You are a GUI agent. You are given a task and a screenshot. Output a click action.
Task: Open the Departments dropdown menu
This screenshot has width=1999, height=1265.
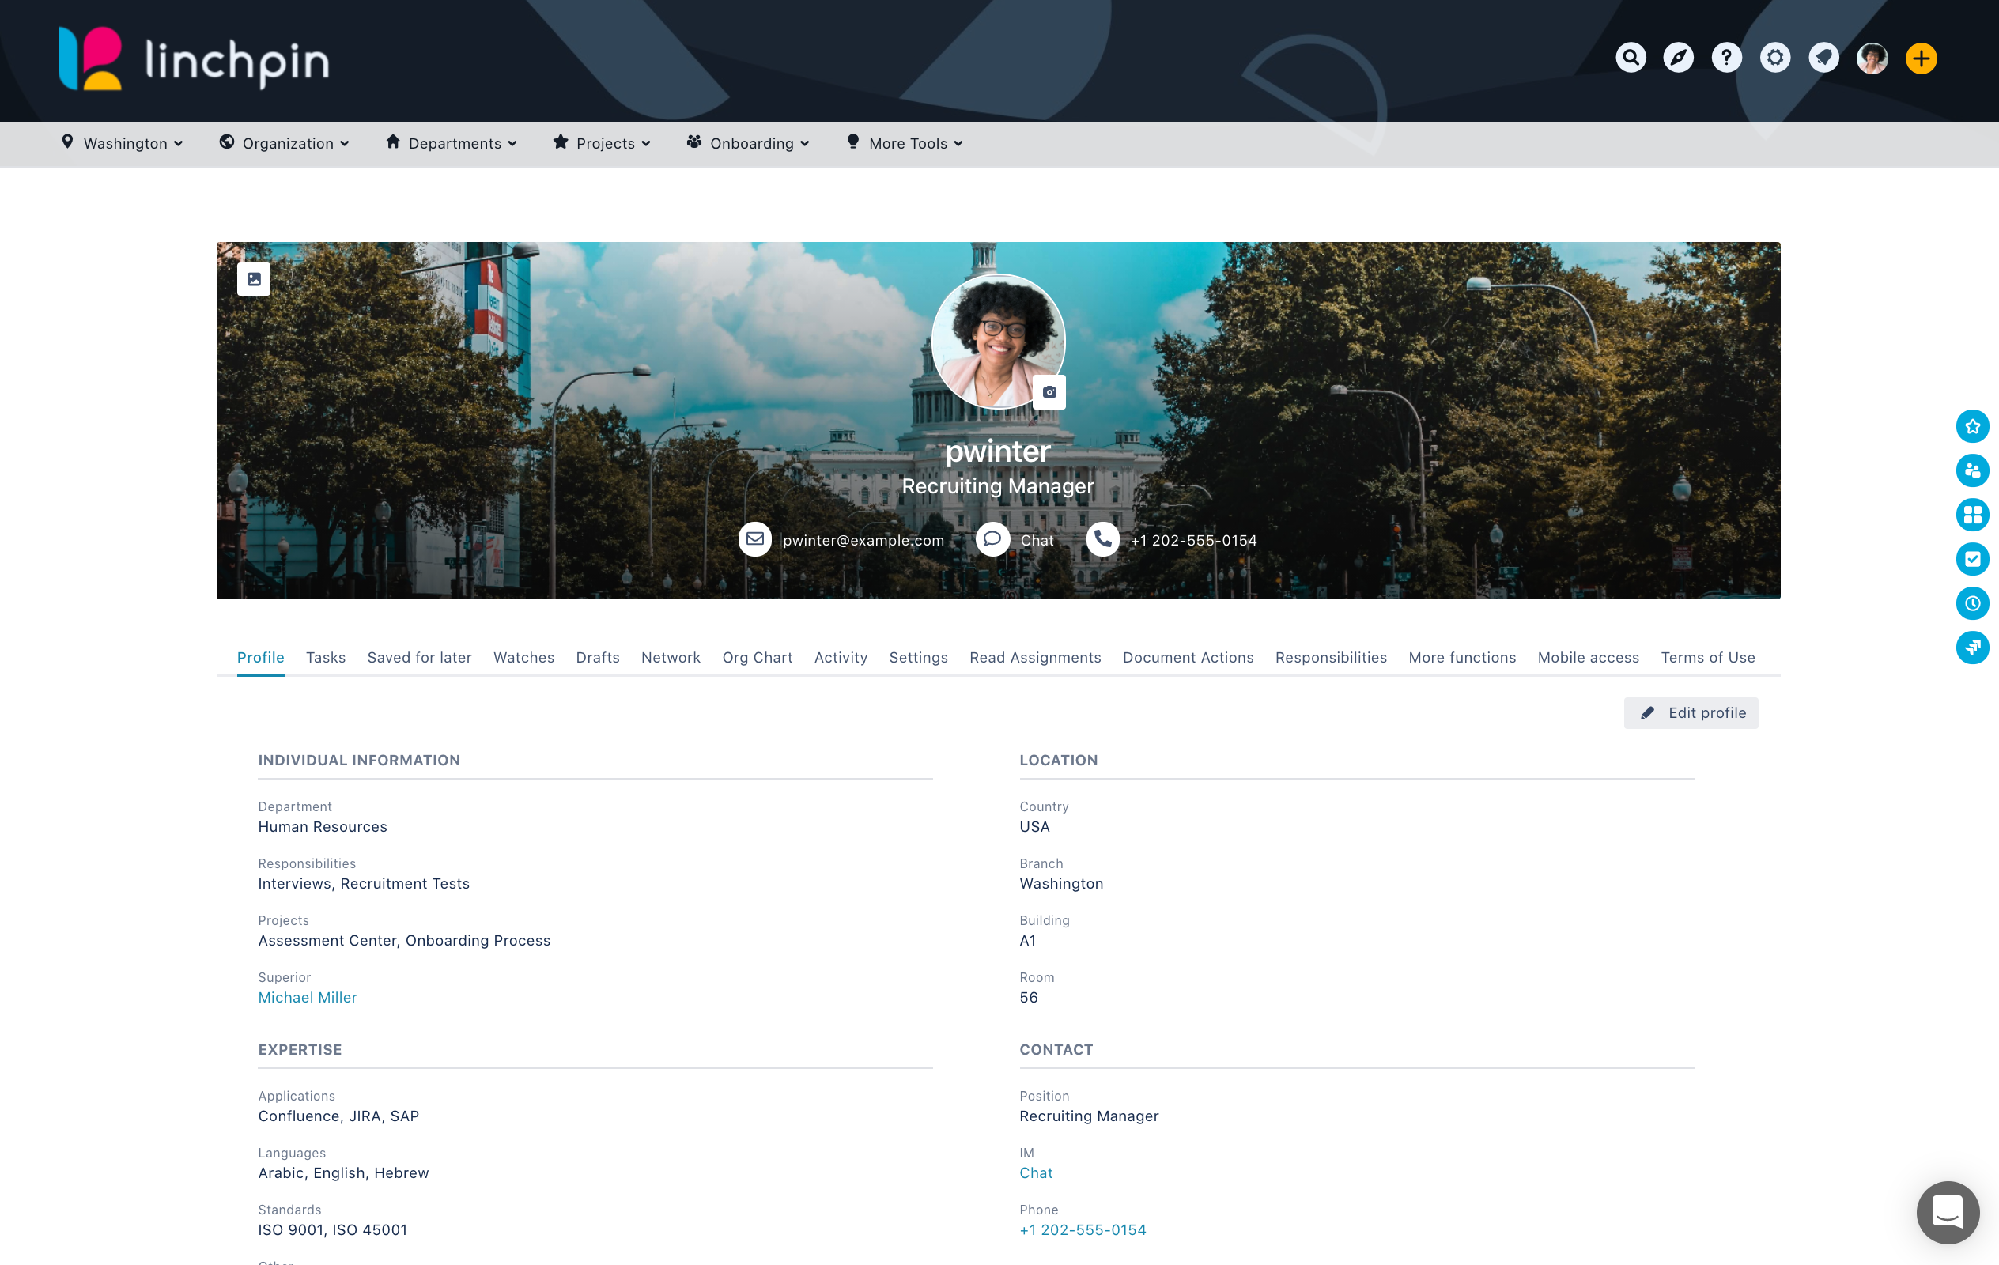tap(452, 144)
